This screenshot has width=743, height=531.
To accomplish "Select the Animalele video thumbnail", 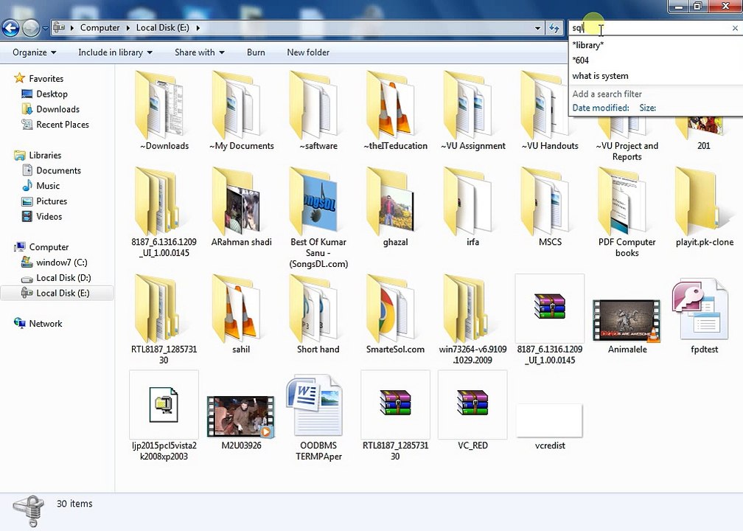I will [627, 321].
